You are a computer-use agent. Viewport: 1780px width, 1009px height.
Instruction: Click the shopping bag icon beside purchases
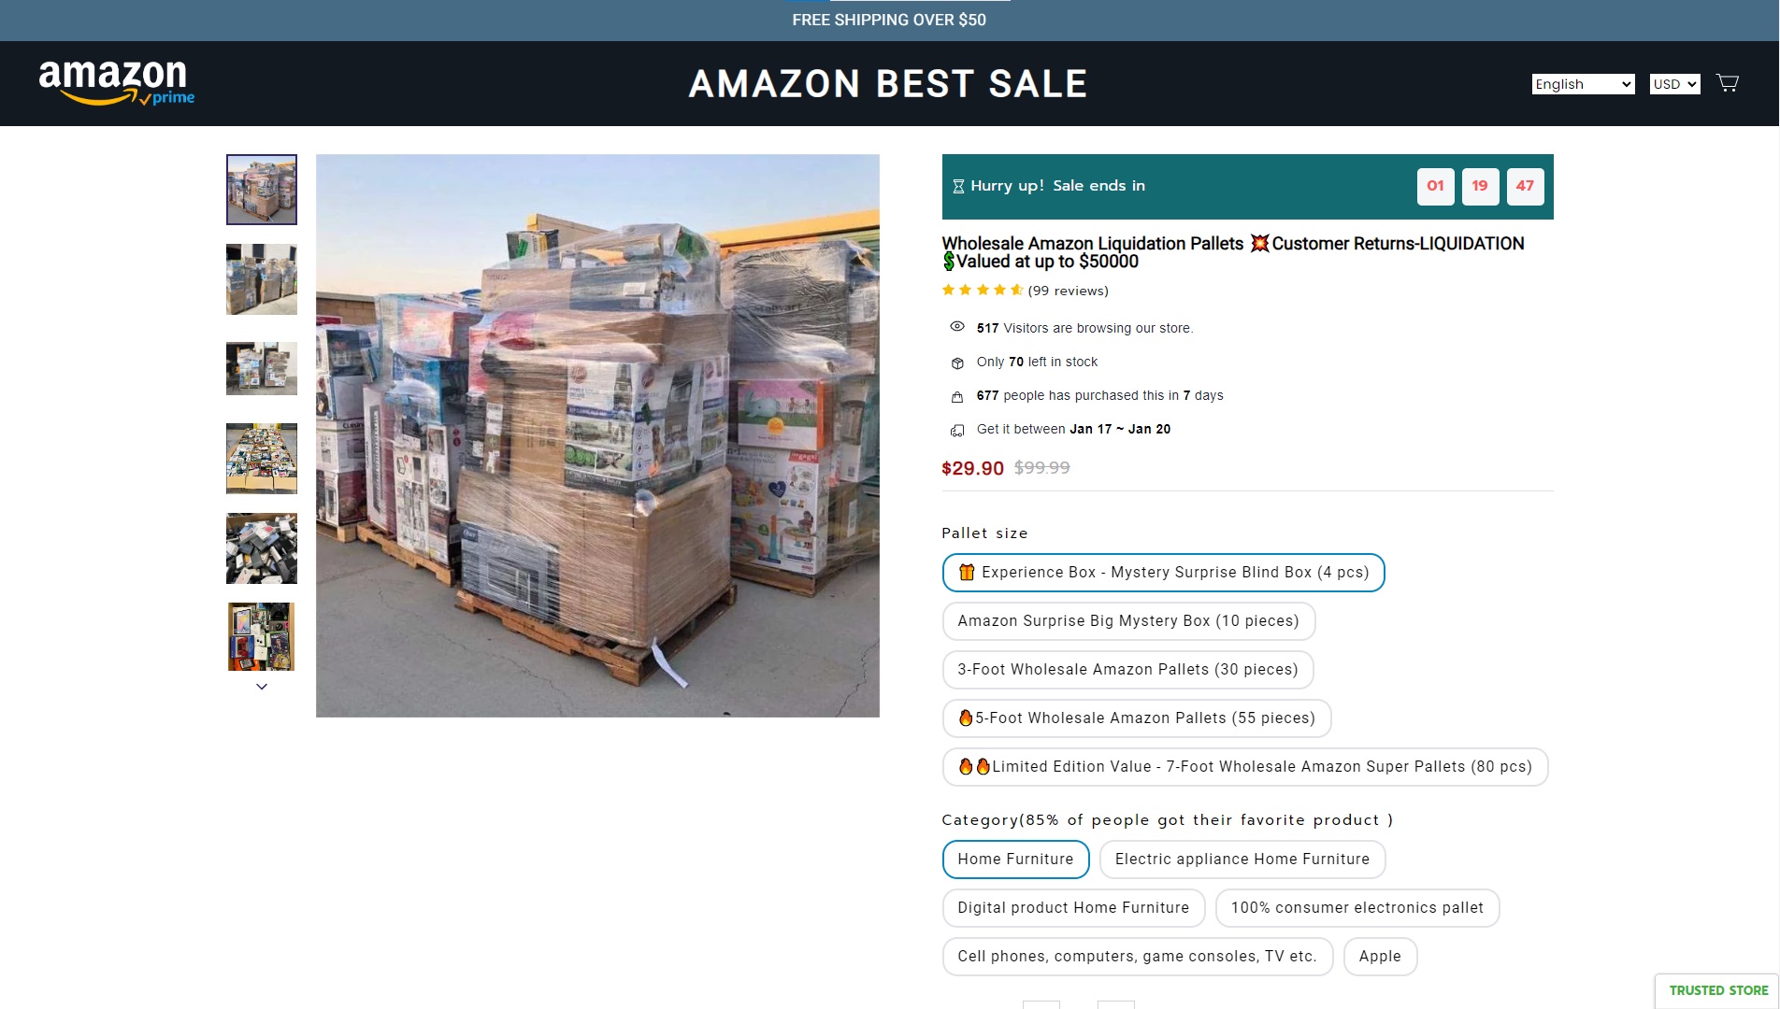[x=957, y=396]
